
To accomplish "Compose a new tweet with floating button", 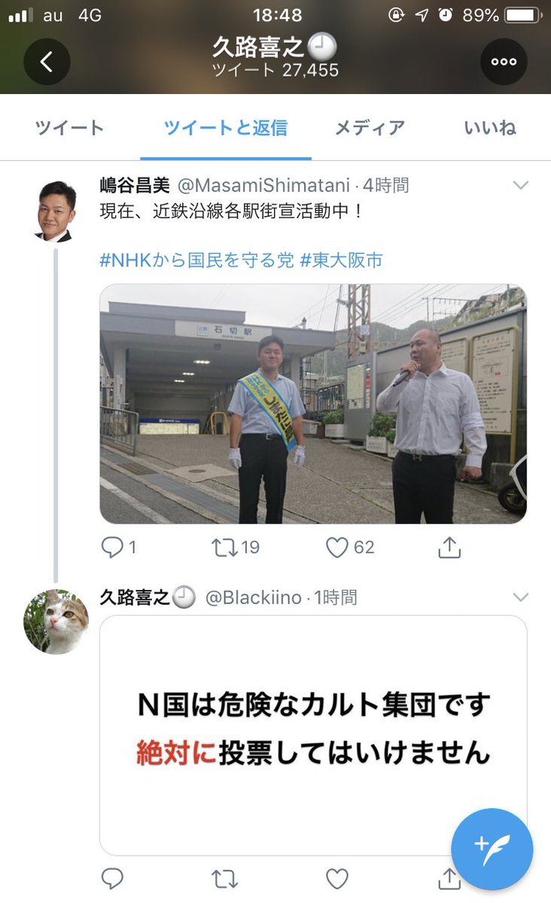I will click(x=492, y=849).
